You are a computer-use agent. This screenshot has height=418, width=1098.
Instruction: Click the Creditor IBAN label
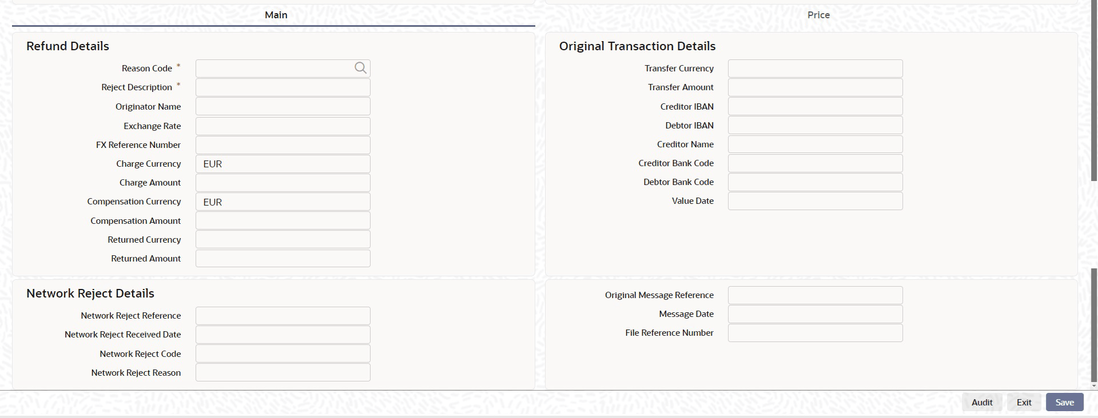pyautogui.click(x=687, y=107)
